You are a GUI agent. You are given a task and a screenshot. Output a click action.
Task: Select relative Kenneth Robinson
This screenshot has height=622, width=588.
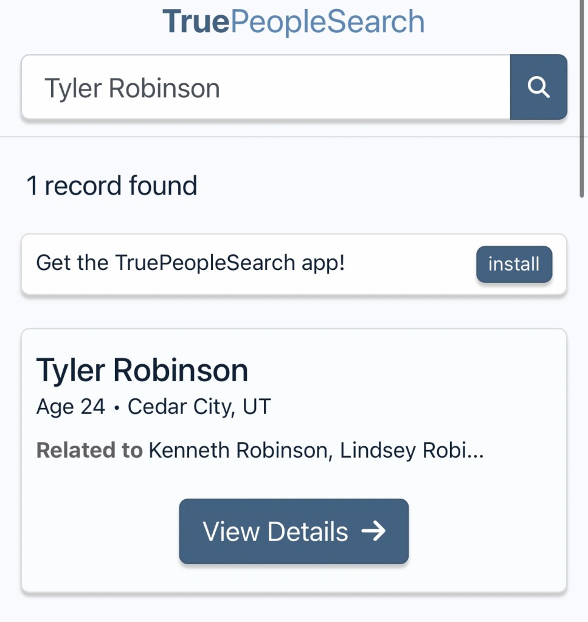point(239,451)
